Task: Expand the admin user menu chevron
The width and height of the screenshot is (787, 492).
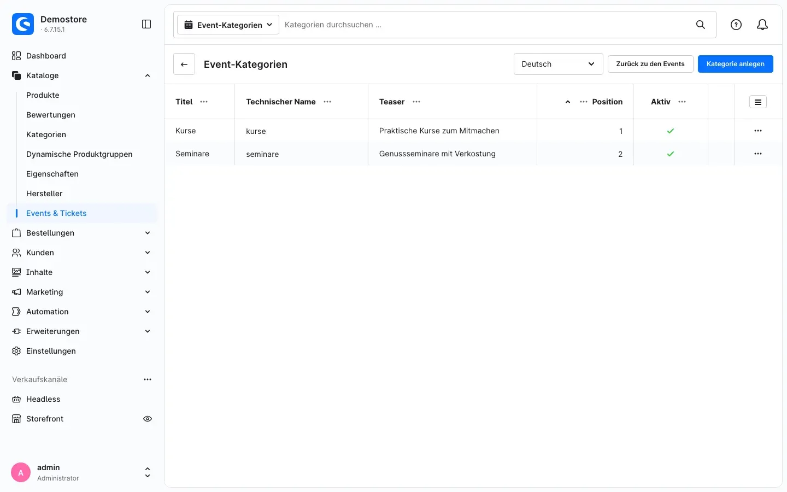Action: (148, 473)
